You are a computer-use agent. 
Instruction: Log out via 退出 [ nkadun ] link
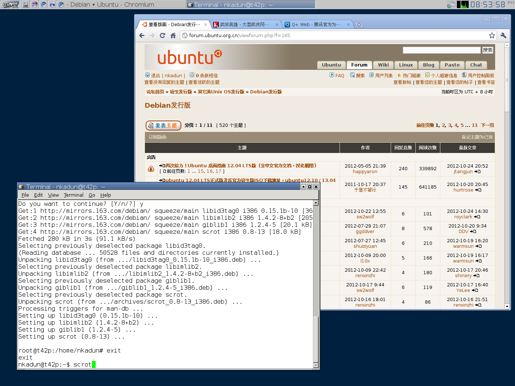(x=165, y=75)
